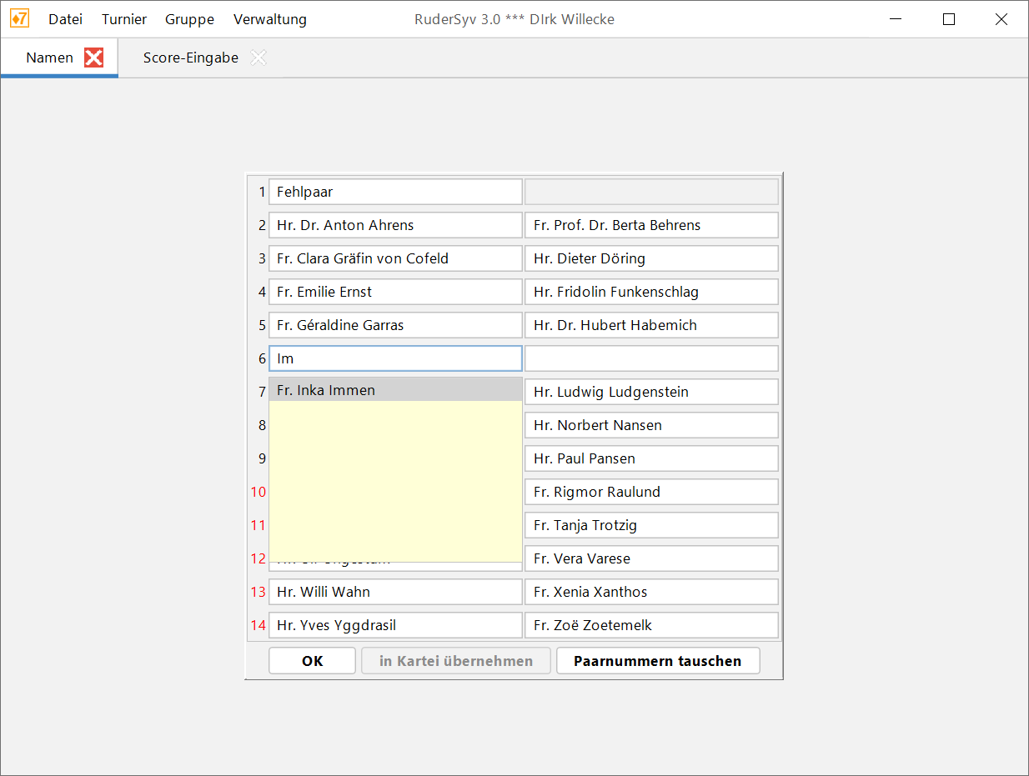Viewport: 1029px width, 776px height.
Task: Open the Gruppe menu
Action: [189, 19]
